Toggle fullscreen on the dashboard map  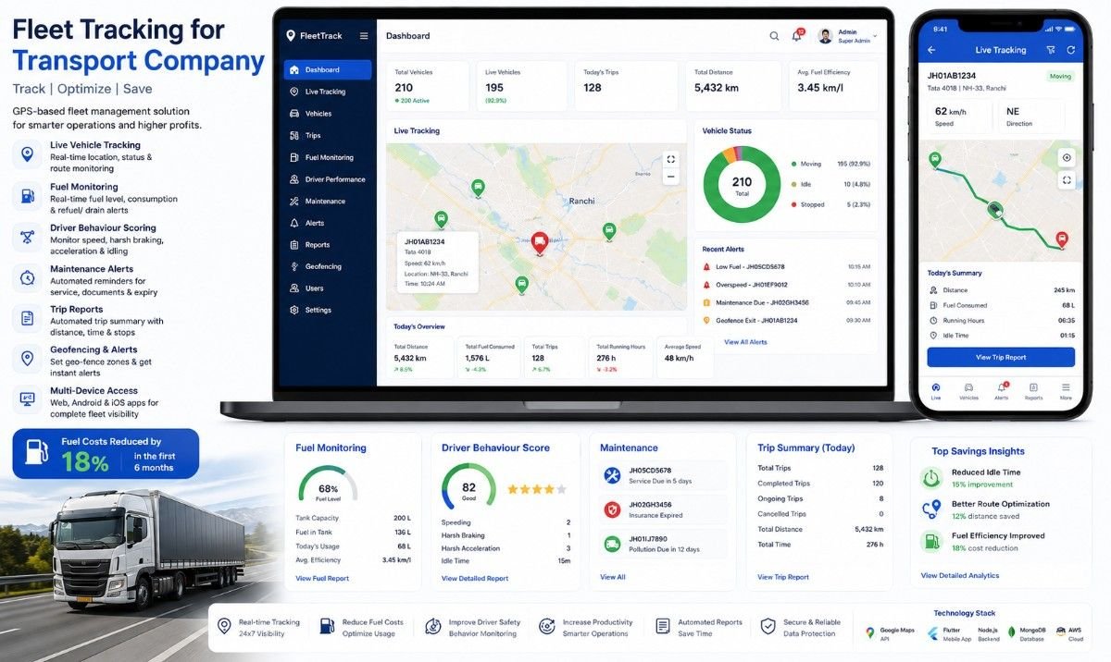click(671, 158)
